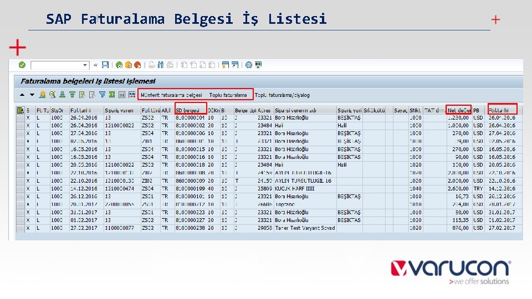This screenshot has width=532, height=299.
Task: Click the PB currency column header
Action: coord(478,110)
